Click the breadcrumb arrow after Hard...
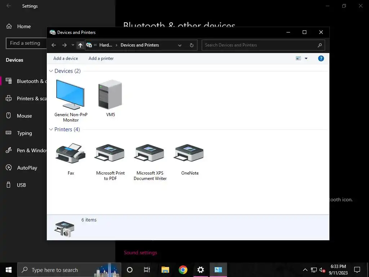The height and width of the screenshot is (277, 369). click(116, 45)
